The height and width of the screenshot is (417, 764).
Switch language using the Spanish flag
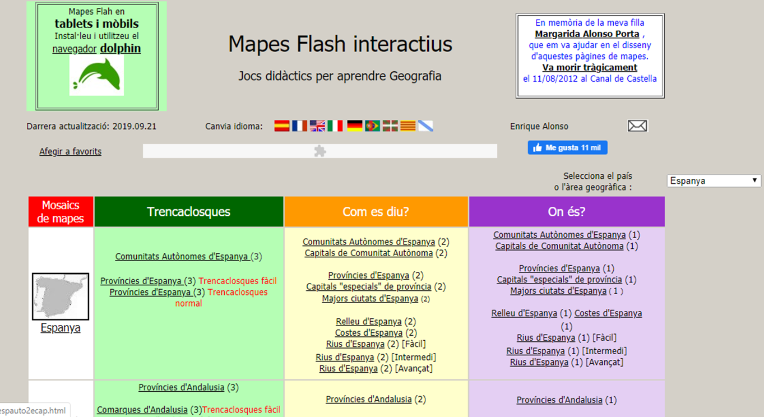(x=281, y=126)
